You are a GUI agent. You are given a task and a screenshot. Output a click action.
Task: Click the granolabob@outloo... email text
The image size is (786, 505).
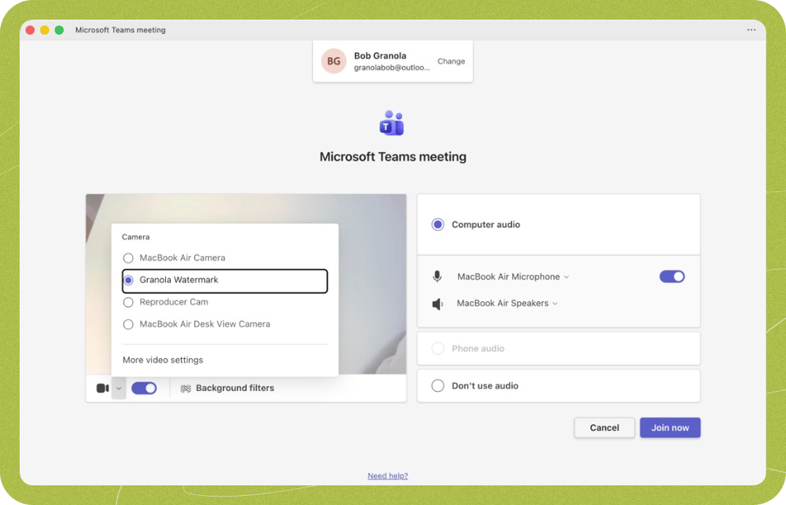coord(392,67)
